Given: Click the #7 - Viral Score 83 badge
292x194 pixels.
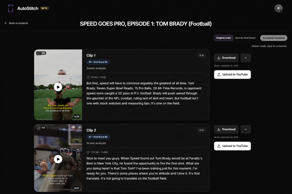Looking at the screenshot, I should click(x=98, y=137).
